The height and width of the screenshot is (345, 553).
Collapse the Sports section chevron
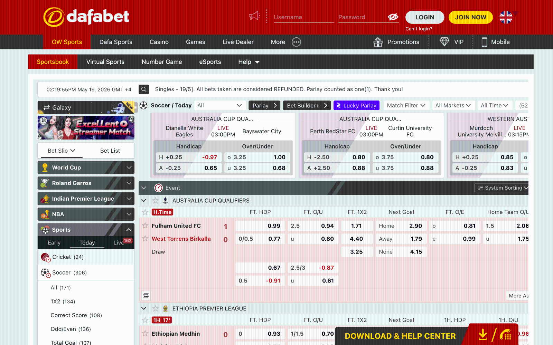pyautogui.click(x=129, y=230)
